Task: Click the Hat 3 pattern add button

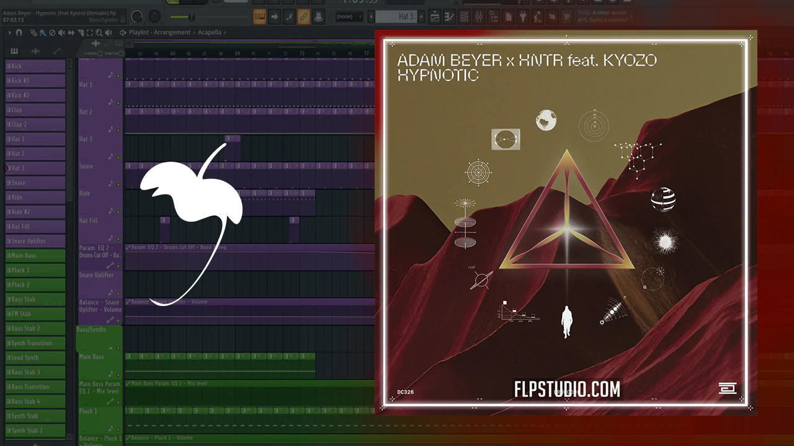Action: click(420, 17)
